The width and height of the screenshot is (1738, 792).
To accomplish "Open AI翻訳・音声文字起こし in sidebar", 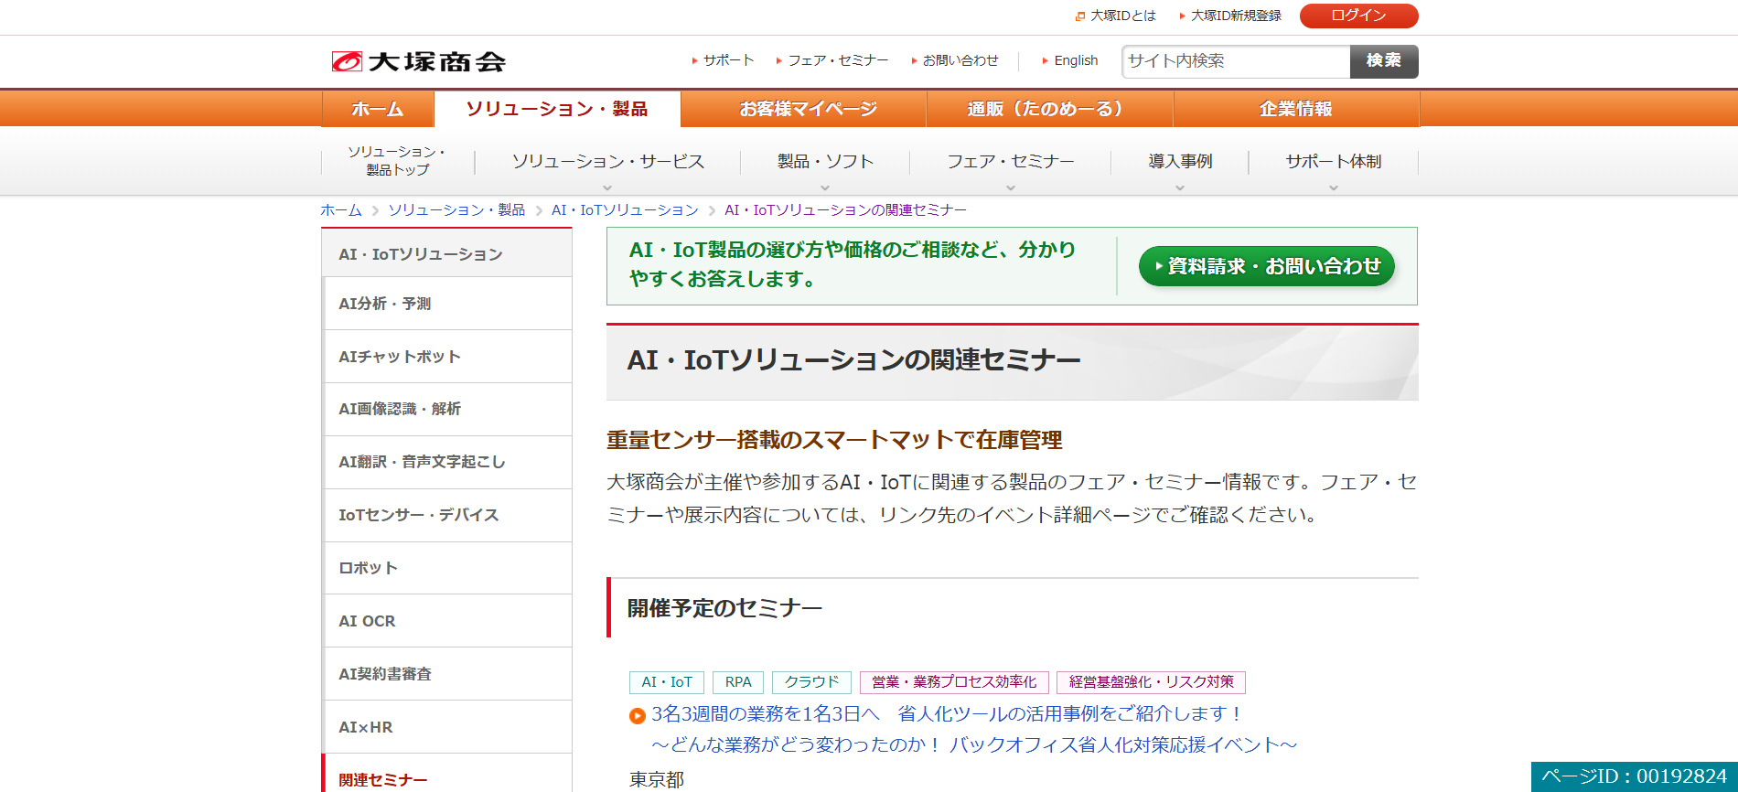I will (x=447, y=462).
